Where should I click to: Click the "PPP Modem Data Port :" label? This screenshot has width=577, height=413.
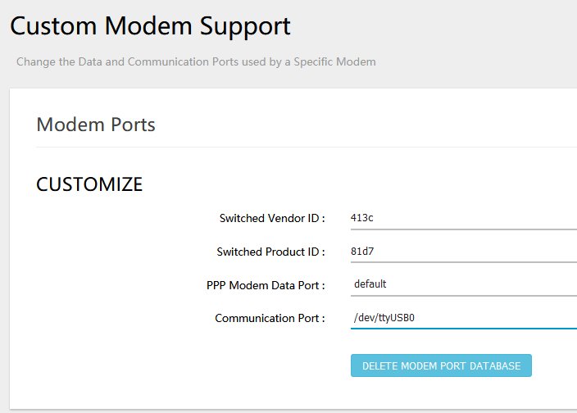point(266,285)
